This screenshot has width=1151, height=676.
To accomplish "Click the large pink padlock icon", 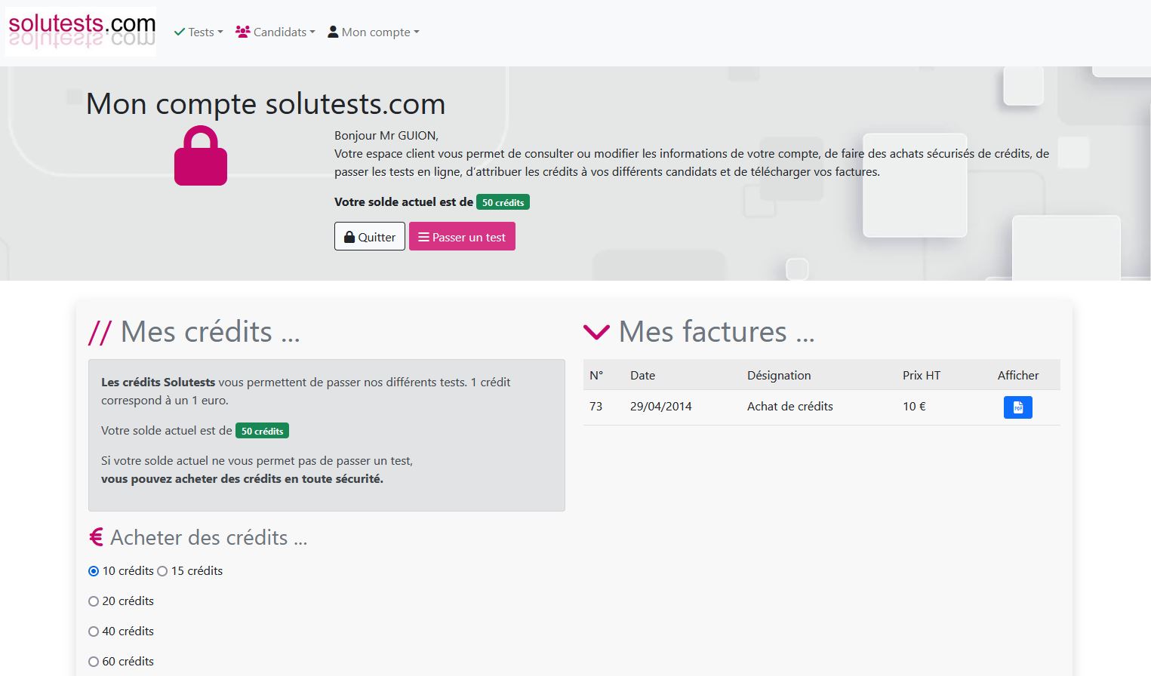I will click(x=201, y=155).
